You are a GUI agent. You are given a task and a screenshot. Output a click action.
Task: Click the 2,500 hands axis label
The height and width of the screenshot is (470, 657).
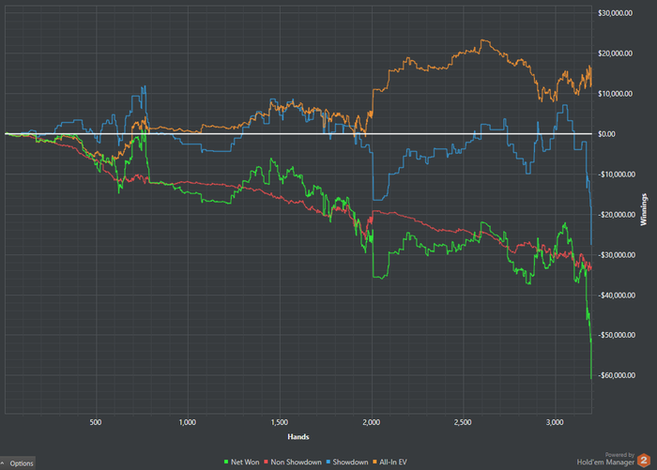point(463,422)
